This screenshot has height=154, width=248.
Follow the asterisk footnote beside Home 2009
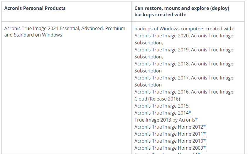(205, 148)
